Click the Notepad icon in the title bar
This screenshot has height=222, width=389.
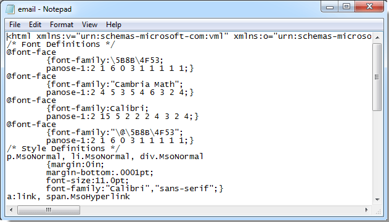click(10, 9)
